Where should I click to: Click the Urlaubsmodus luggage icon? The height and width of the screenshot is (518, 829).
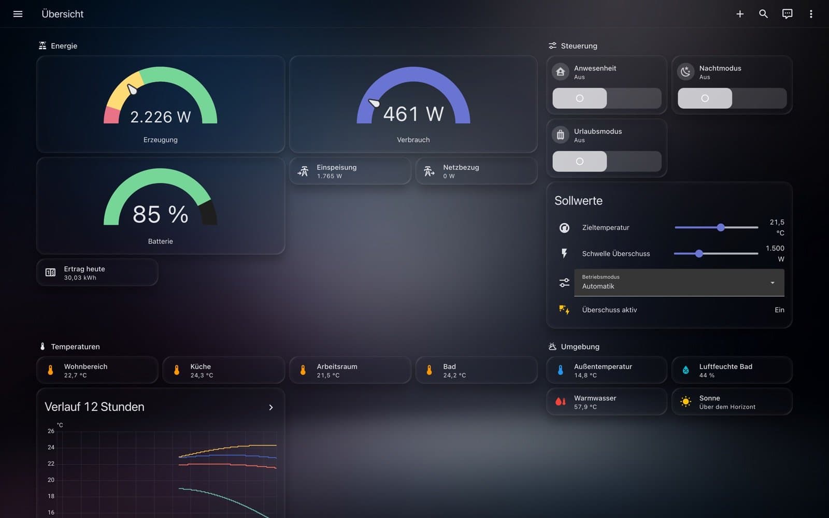[x=561, y=135]
